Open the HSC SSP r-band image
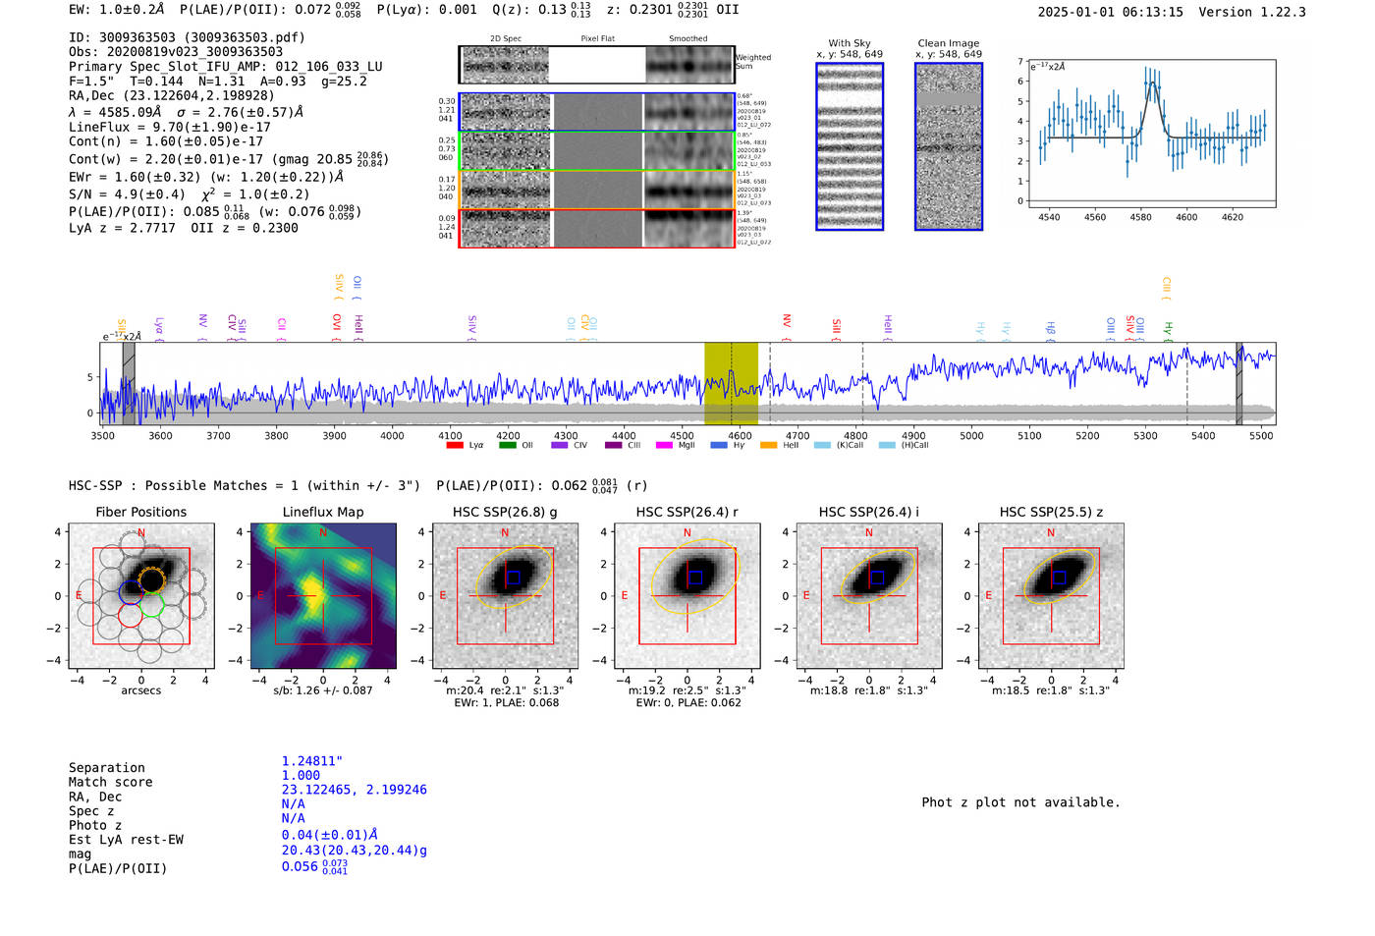Image resolution: width=1375 pixels, height=936 pixels. [687, 596]
